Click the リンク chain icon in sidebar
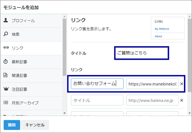 (6, 48)
